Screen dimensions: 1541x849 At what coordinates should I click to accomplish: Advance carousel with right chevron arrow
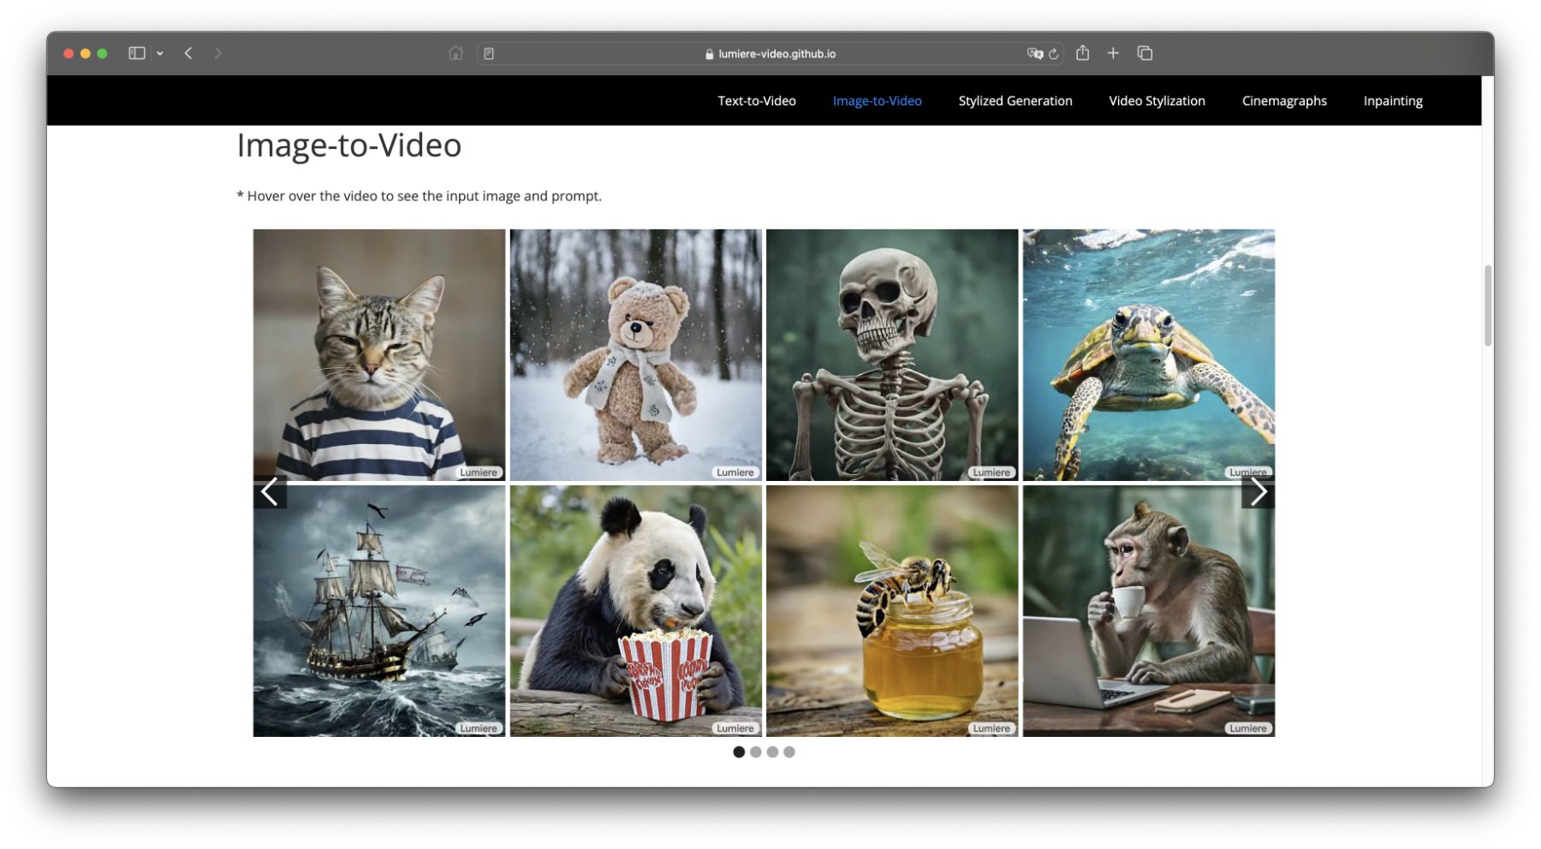point(1258,492)
